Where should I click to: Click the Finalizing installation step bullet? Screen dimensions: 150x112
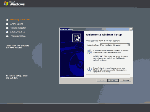(7, 36)
